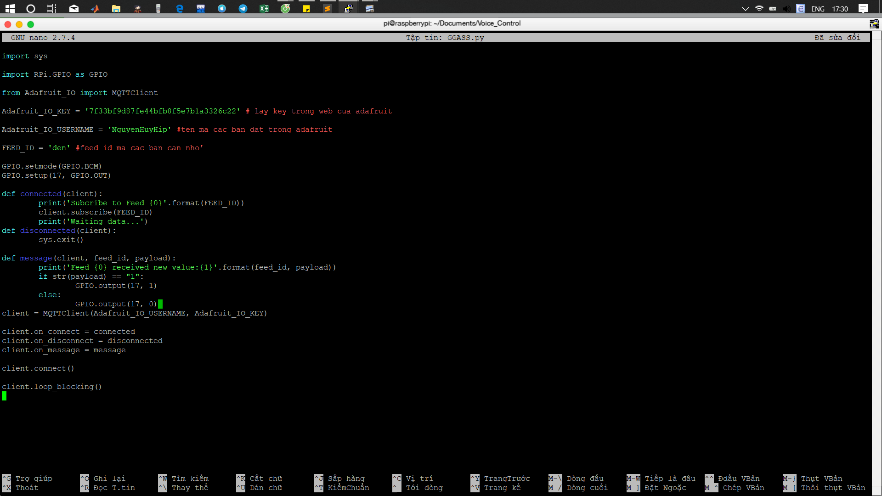Open the Microsoft Edge browser
This screenshot has height=496, width=882.
[x=180, y=8]
